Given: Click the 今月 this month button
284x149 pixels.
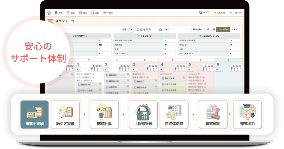Looking at the screenshot, I should pyautogui.click(x=124, y=30).
